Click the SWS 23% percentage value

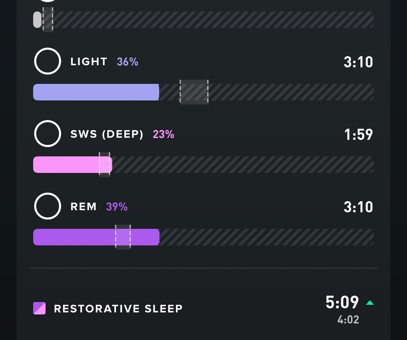click(164, 134)
